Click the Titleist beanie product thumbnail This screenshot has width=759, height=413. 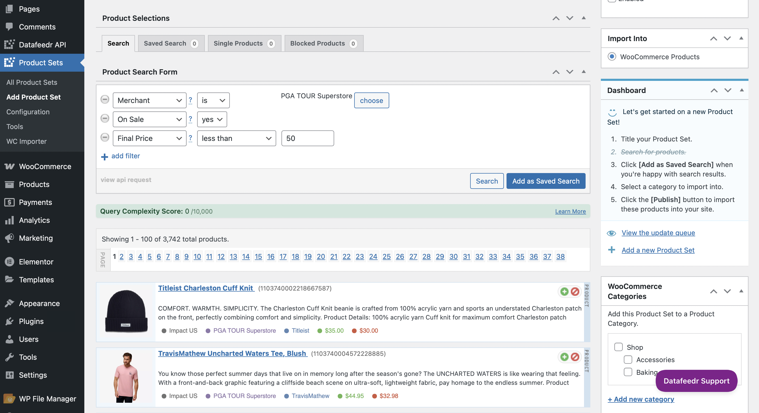point(126,311)
